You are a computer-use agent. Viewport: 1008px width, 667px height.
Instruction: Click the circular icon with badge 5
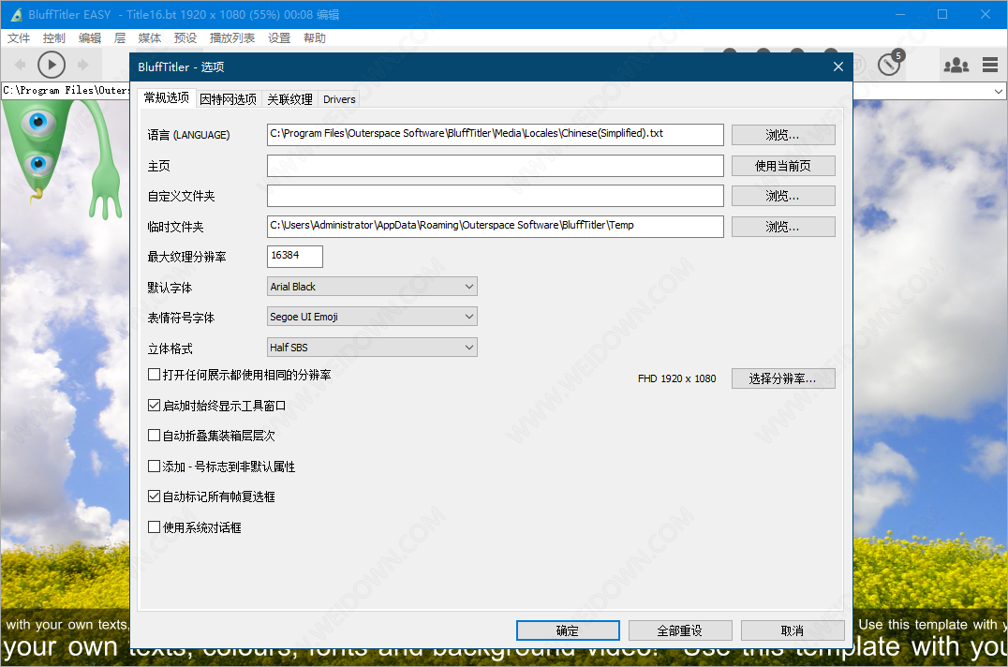pos(890,63)
